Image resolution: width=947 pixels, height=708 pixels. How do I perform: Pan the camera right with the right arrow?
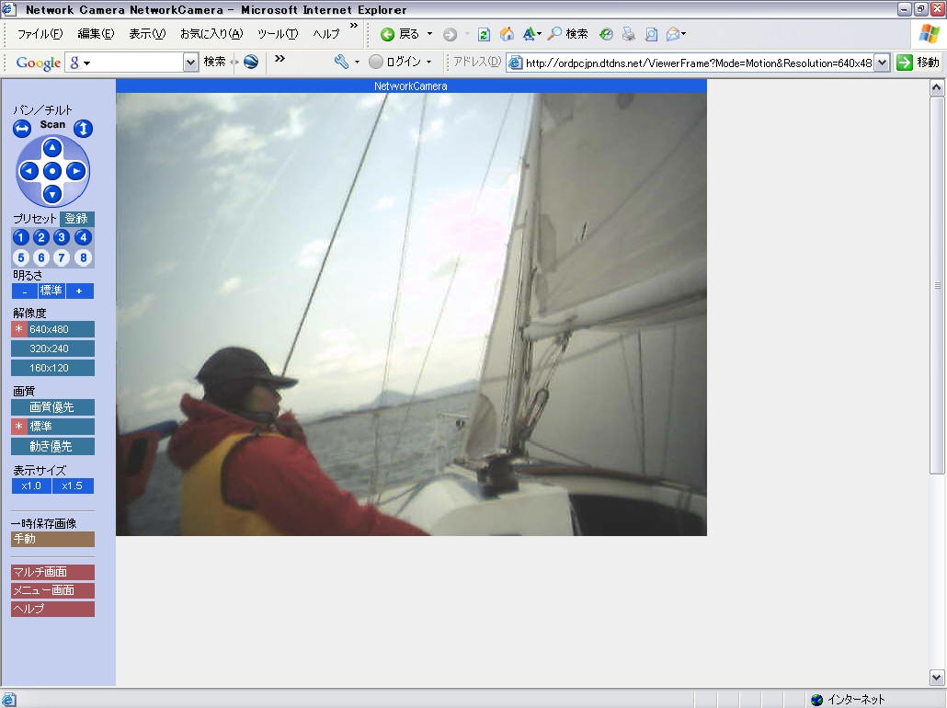pyautogui.click(x=75, y=171)
